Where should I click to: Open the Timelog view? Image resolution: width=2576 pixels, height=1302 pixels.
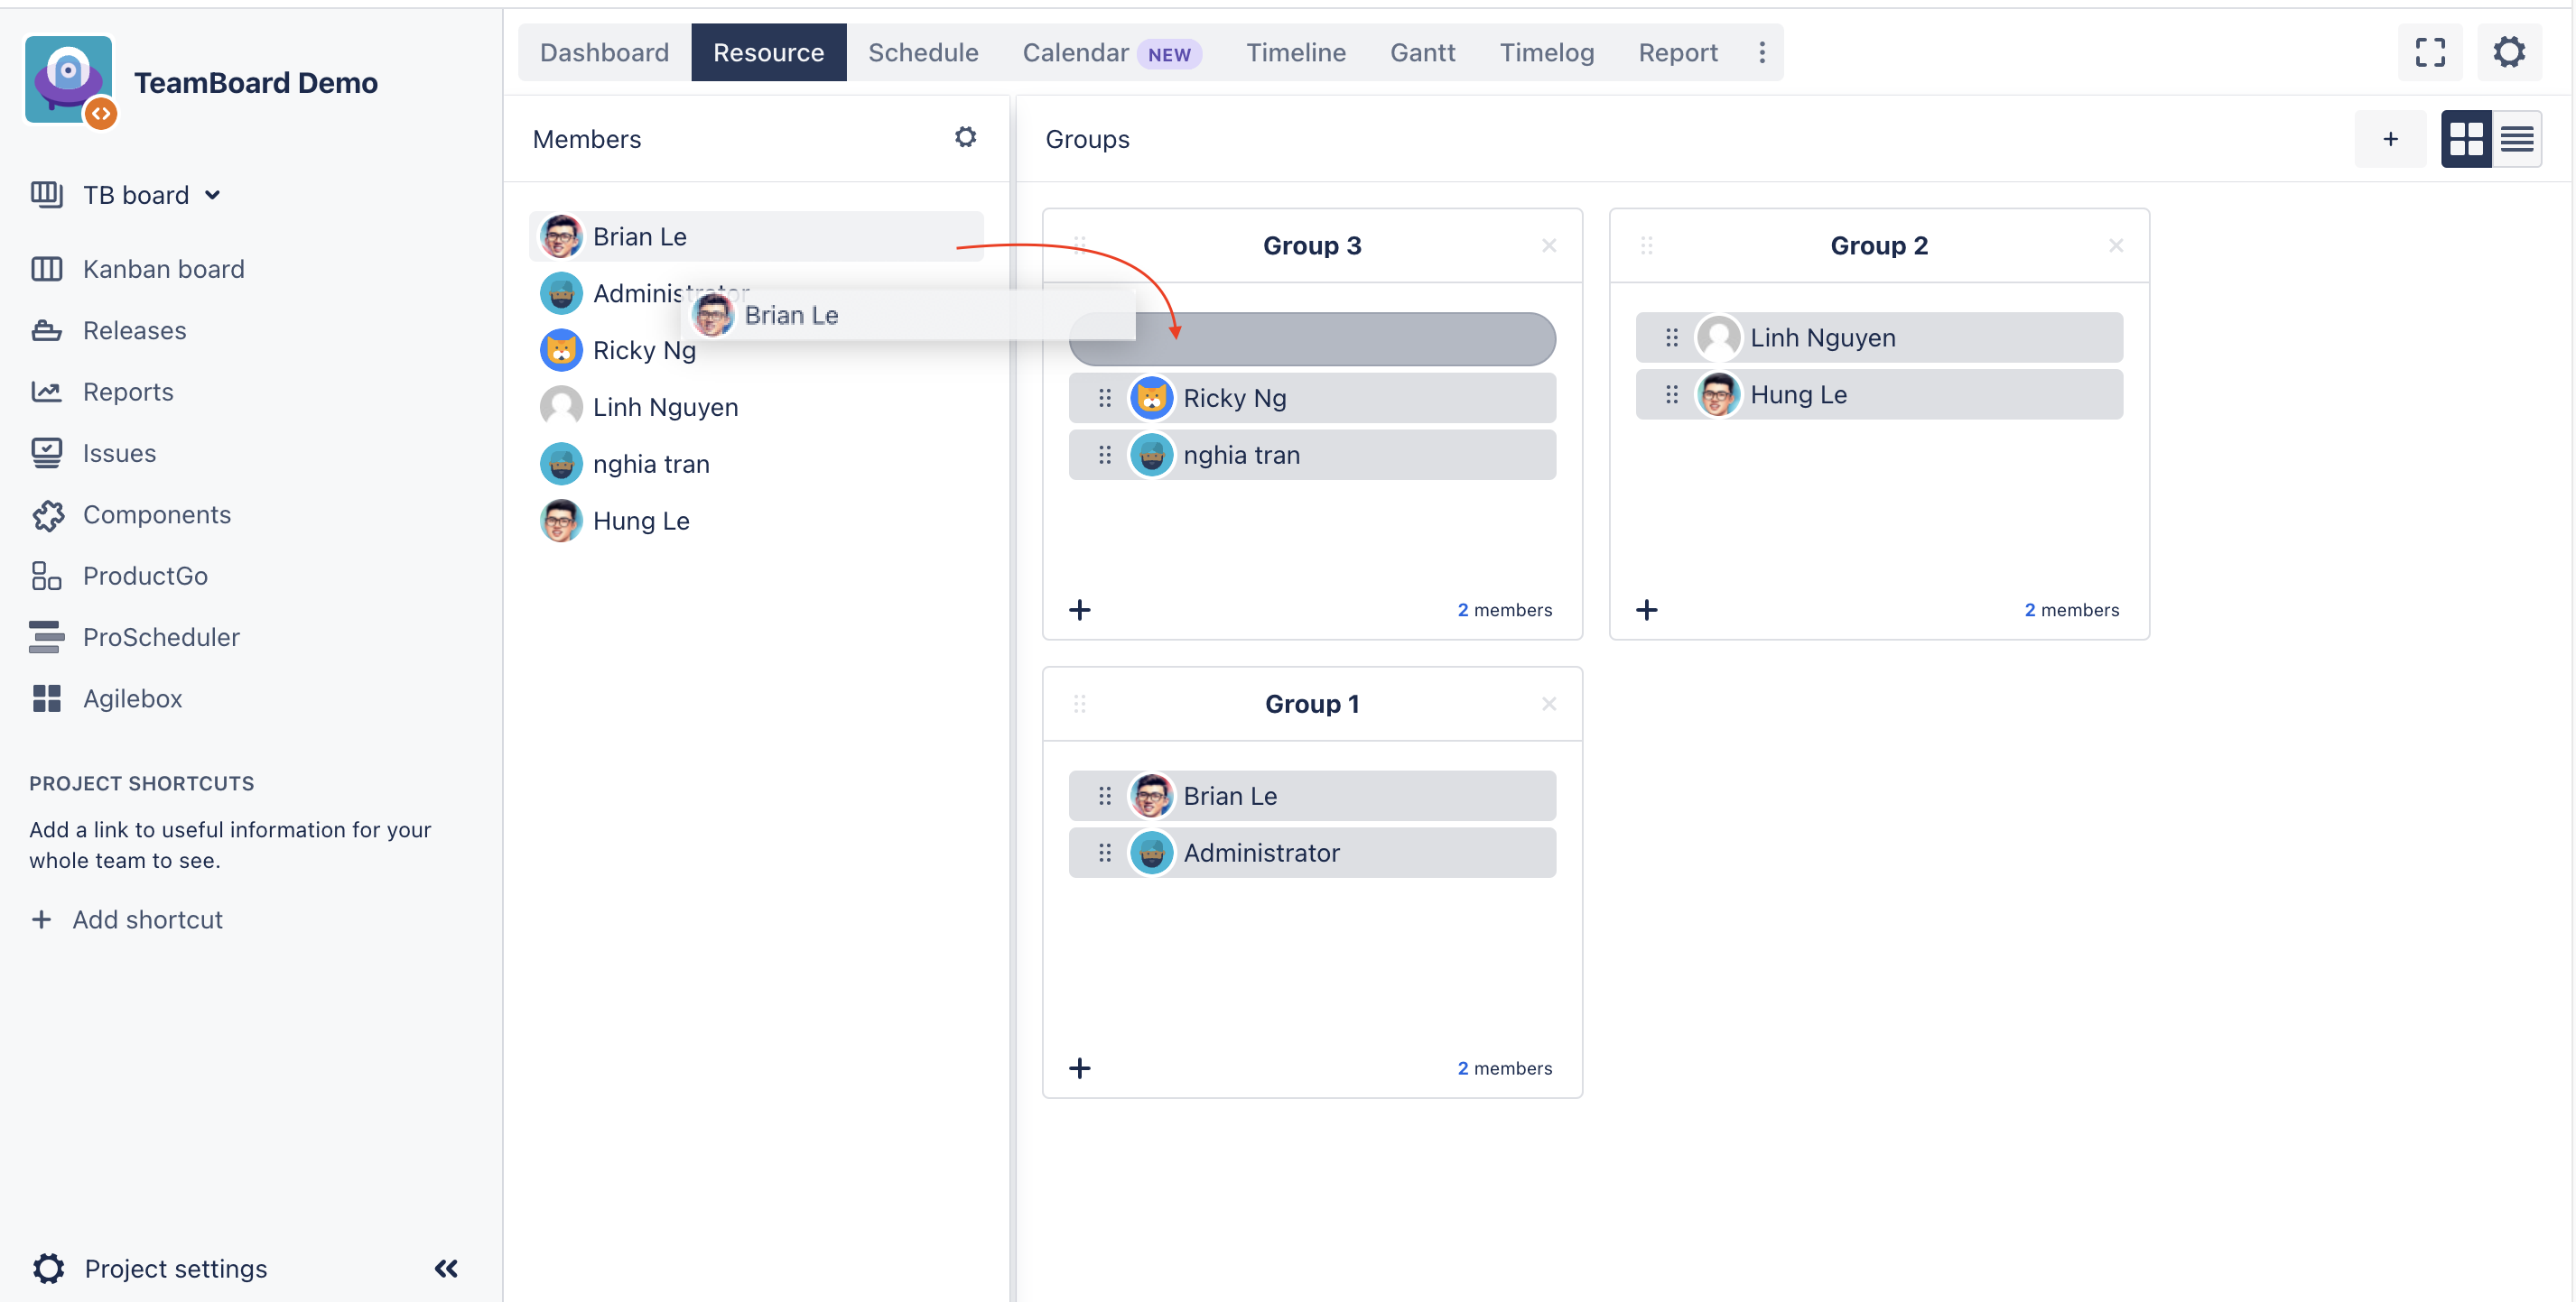tap(1545, 50)
